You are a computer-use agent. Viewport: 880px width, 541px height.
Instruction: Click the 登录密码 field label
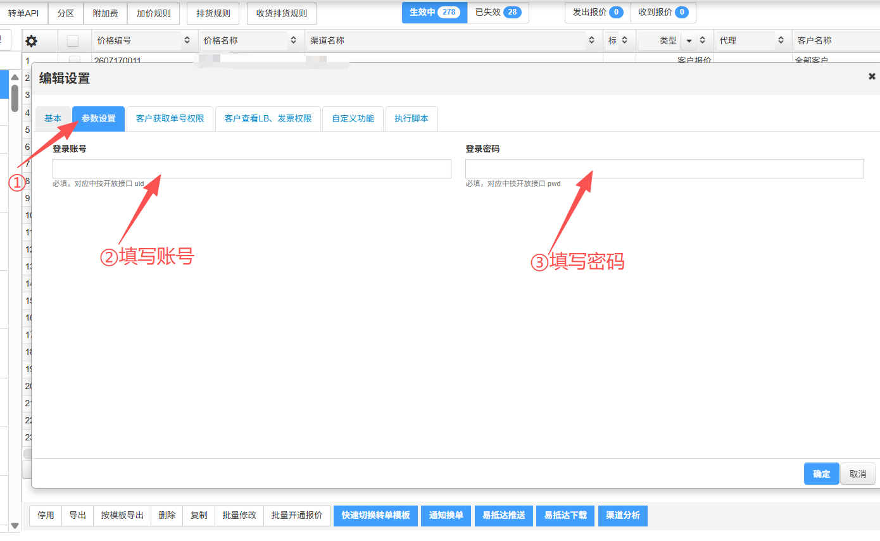coord(482,149)
